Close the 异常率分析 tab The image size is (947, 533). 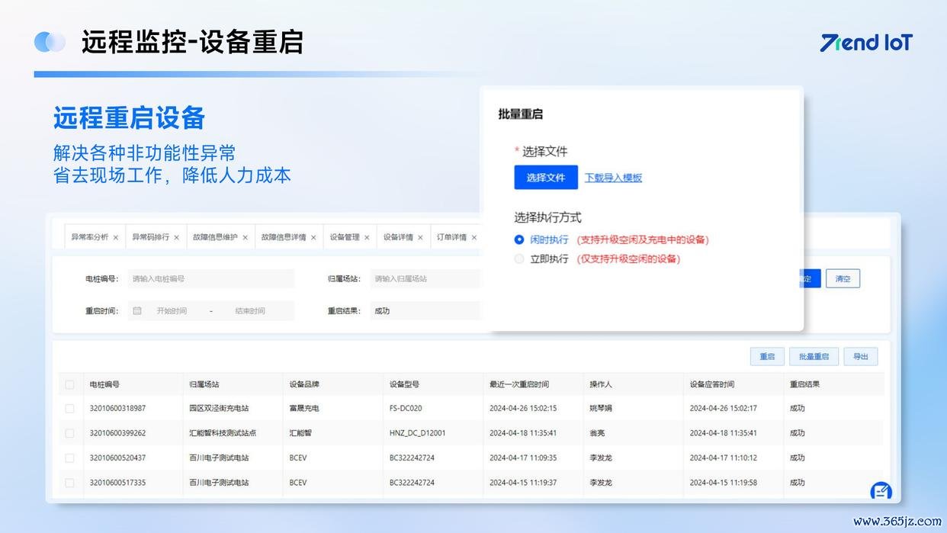(116, 238)
